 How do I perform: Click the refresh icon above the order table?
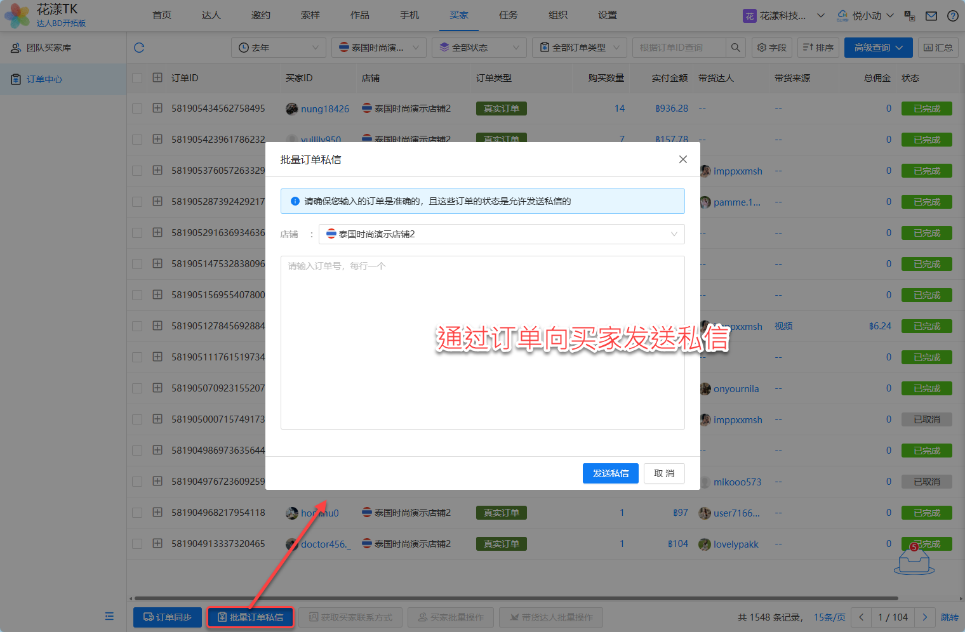[139, 48]
